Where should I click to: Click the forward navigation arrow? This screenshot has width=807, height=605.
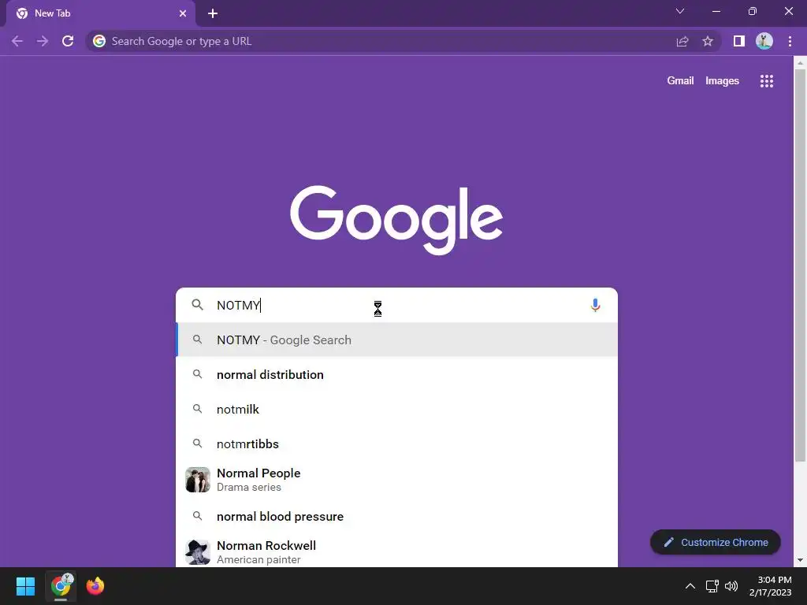point(43,41)
